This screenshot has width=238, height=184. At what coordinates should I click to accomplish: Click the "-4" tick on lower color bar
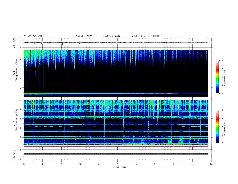pyautogui.click(x=221, y=118)
